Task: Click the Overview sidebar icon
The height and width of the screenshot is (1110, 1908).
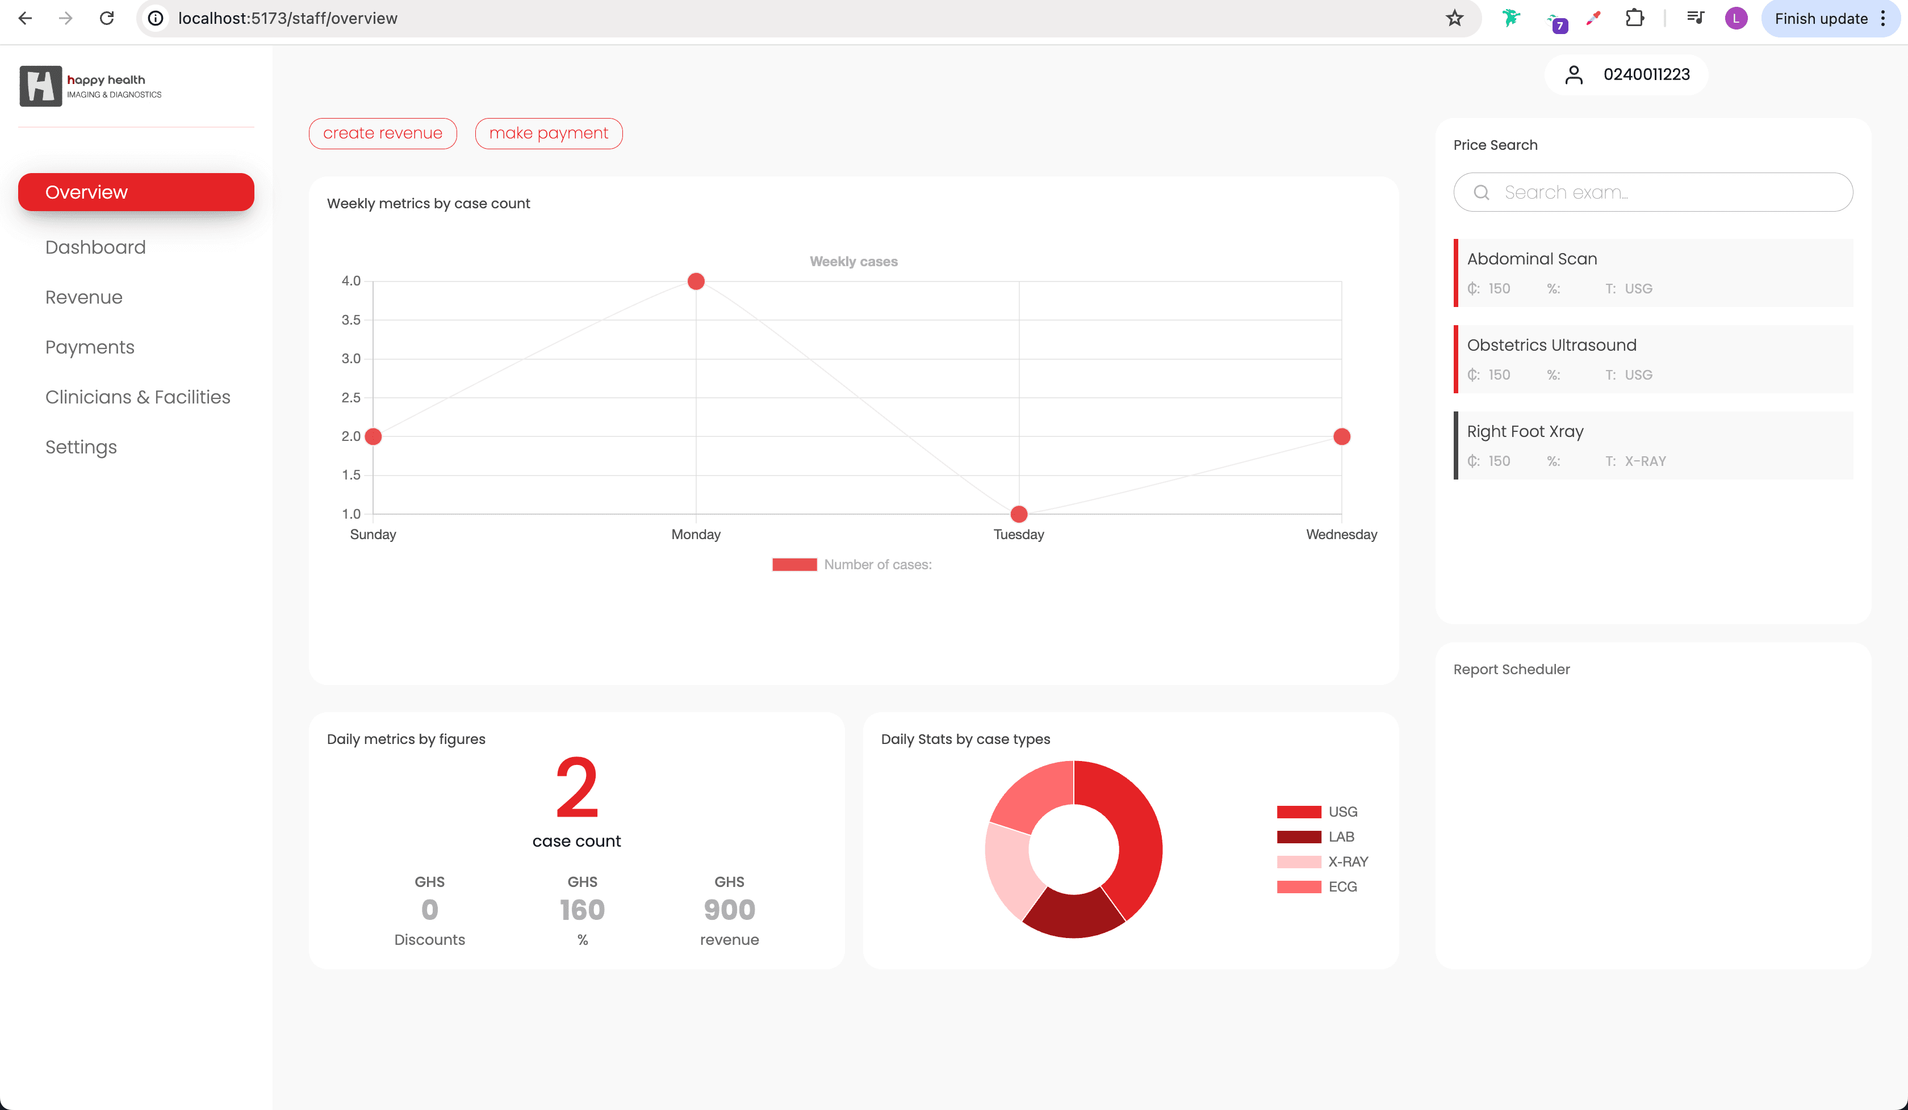Action: (x=136, y=192)
